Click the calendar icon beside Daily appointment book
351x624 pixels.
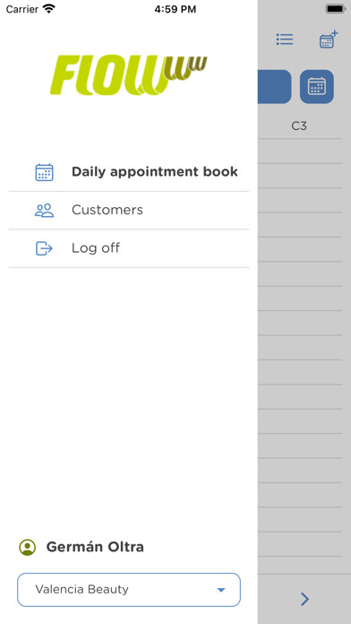click(x=44, y=172)
